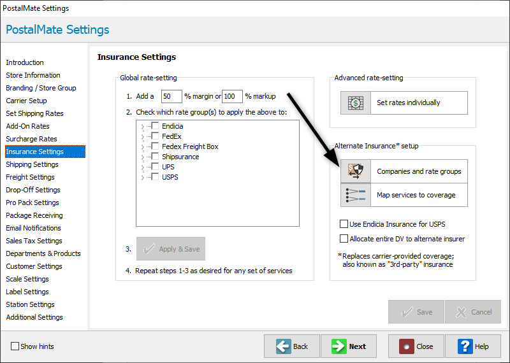Enable Use Endicia Insurance for USPS
The image size is (510, 363).
(x=344, y=224)
